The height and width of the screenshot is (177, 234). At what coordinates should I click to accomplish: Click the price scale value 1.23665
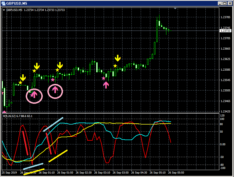pyautogui.click(x=226, y=49)
